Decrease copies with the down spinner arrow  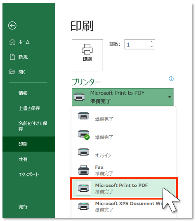click(x=151, y=47)
